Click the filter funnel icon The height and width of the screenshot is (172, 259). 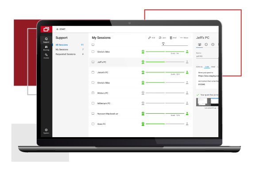163,44
